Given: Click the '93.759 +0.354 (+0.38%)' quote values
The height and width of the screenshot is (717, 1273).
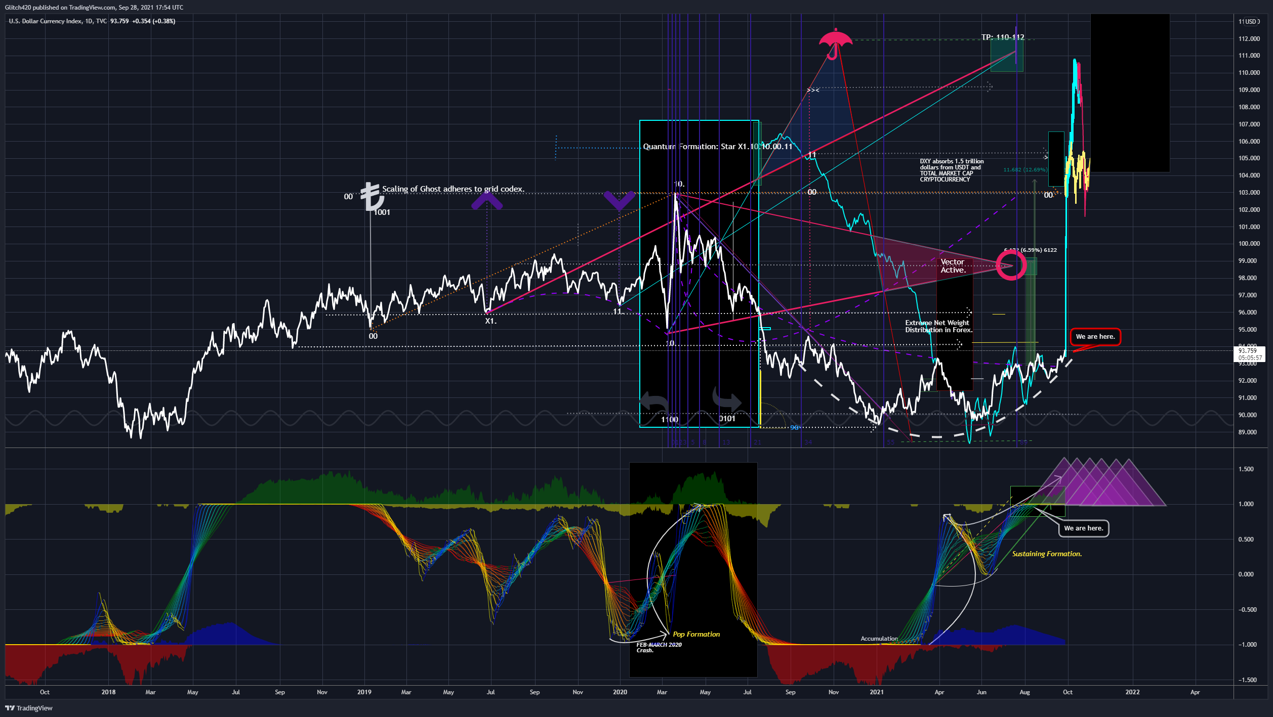Looking at the screenshot, I should point(143,21).
